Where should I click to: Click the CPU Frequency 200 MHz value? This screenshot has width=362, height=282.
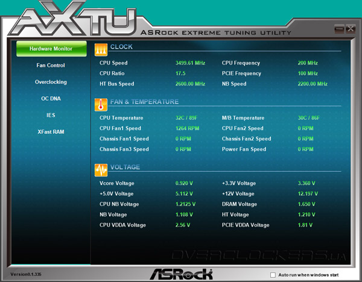[x=308, y=63]
